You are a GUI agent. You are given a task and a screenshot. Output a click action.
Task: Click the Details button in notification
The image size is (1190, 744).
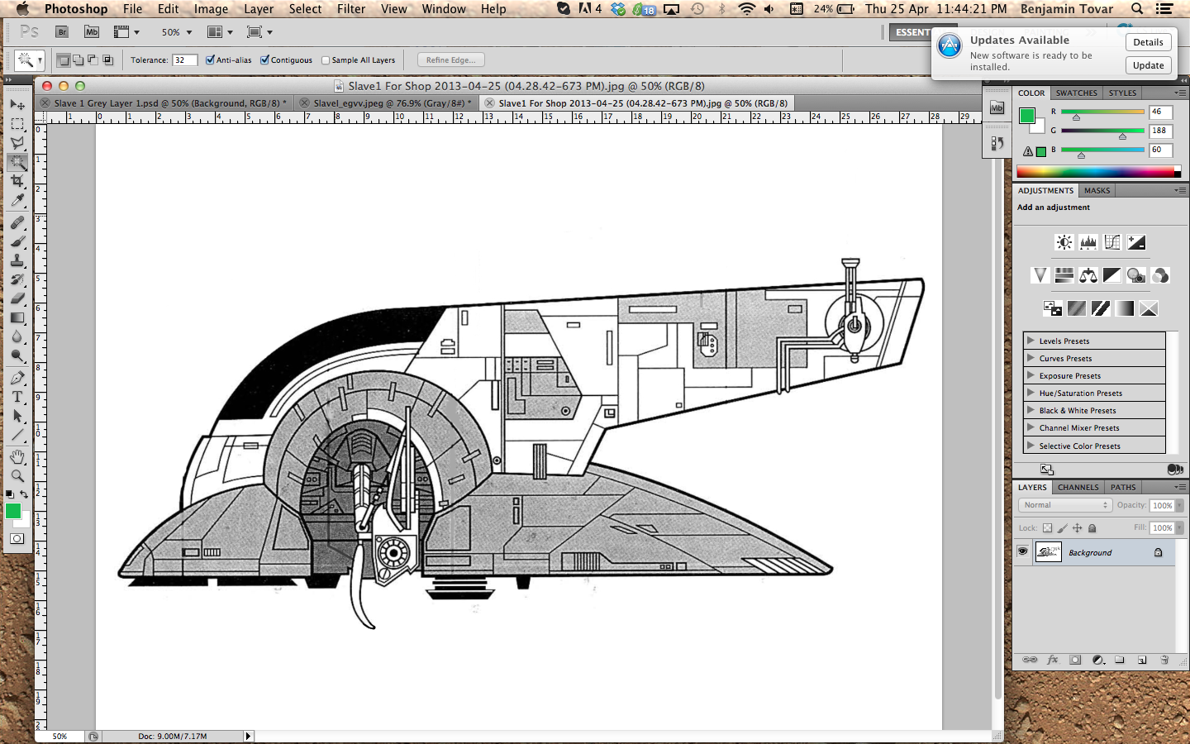click(x=1148, y=42)
